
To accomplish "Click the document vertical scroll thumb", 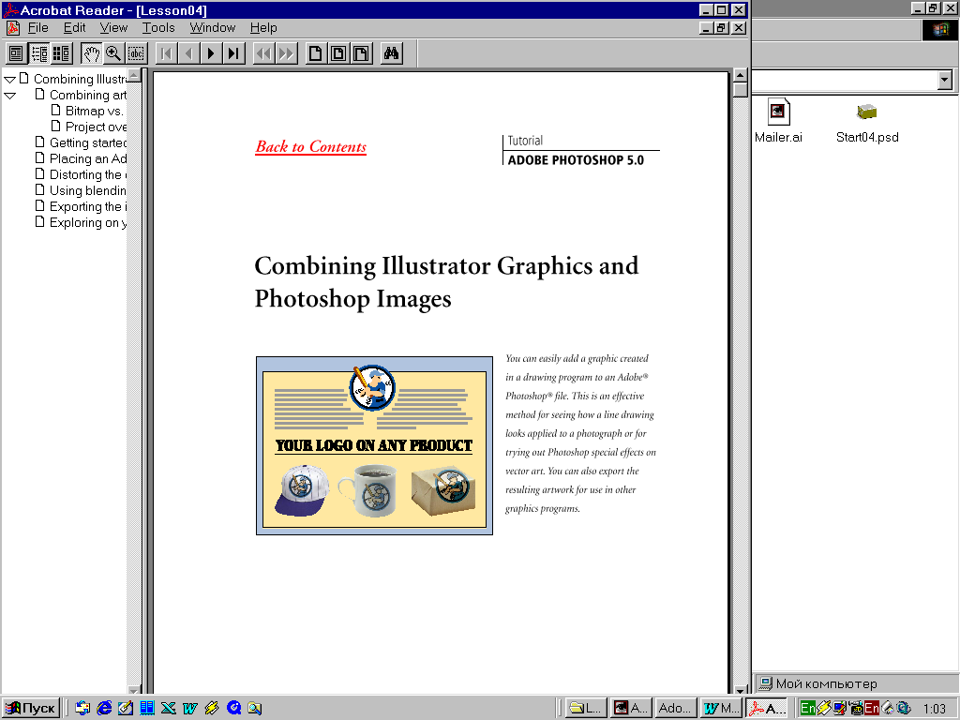I will coord(741,90).
